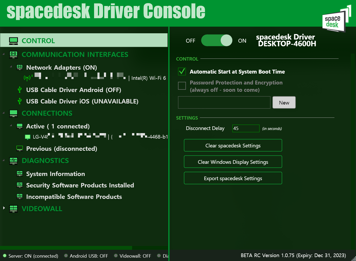Viewport: 356px width, 261px height.
Task: Click the COMMUNICATION INTERFACES icon
Action: [14, 55]
